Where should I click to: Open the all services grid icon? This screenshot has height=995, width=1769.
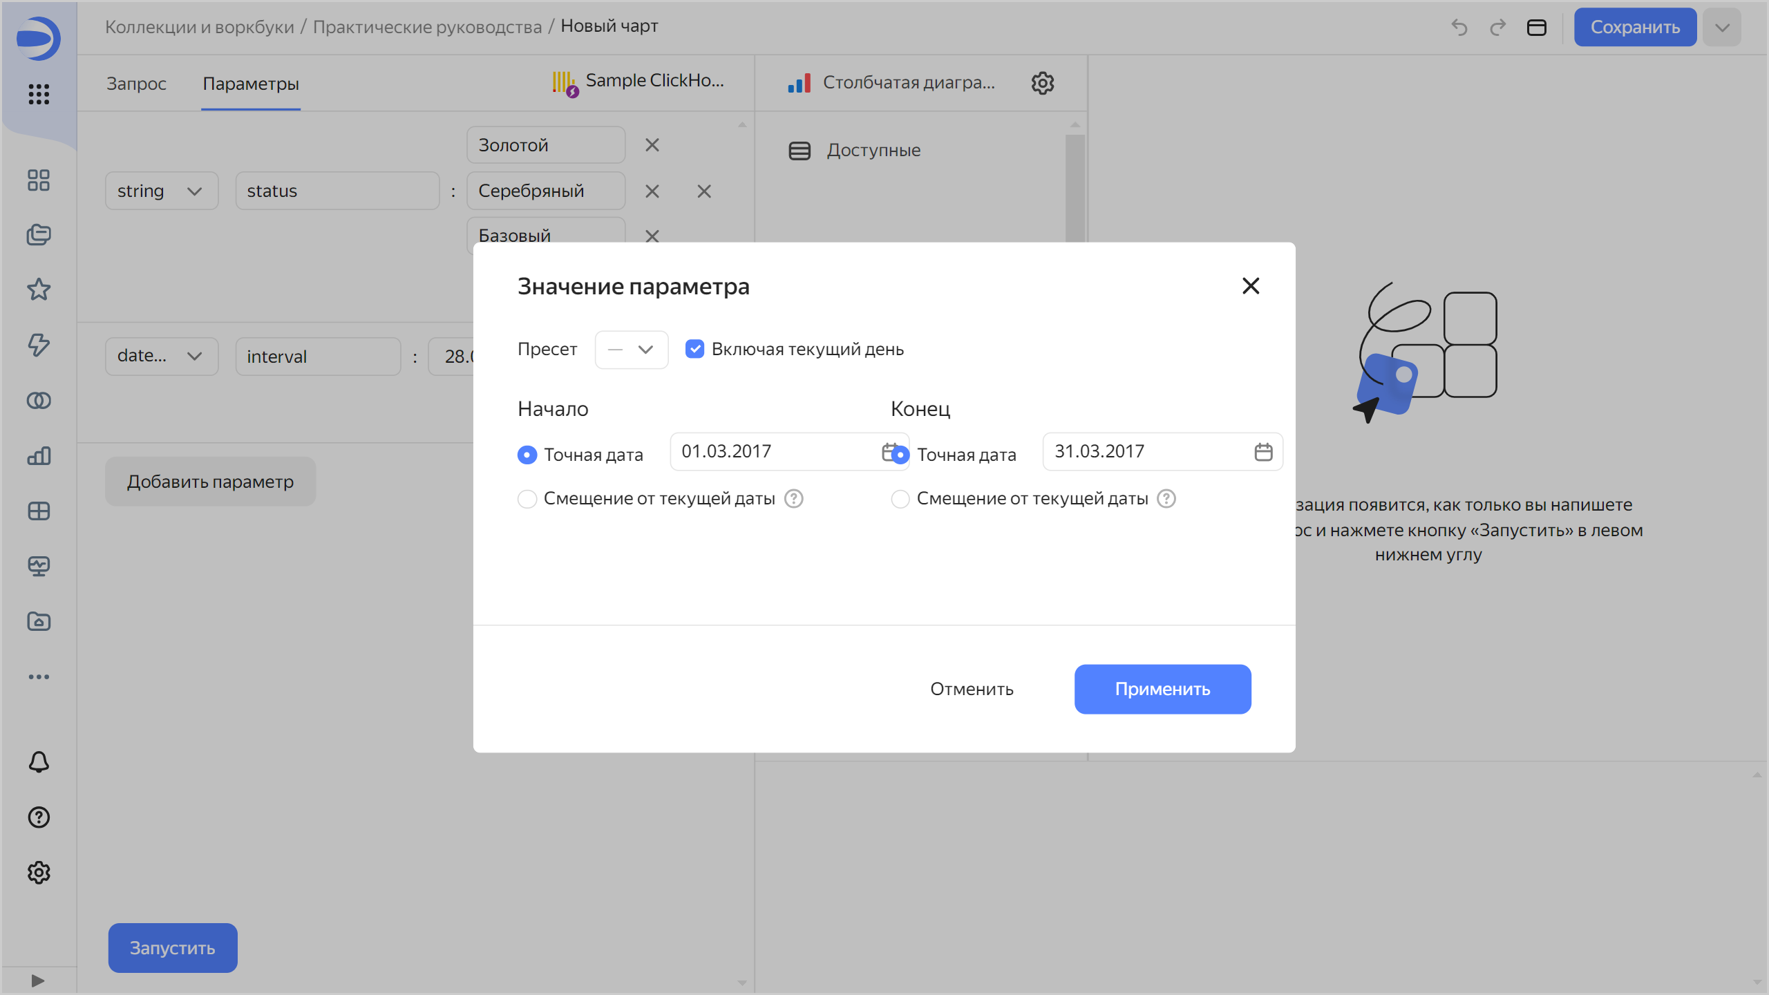tap(39, 94)
